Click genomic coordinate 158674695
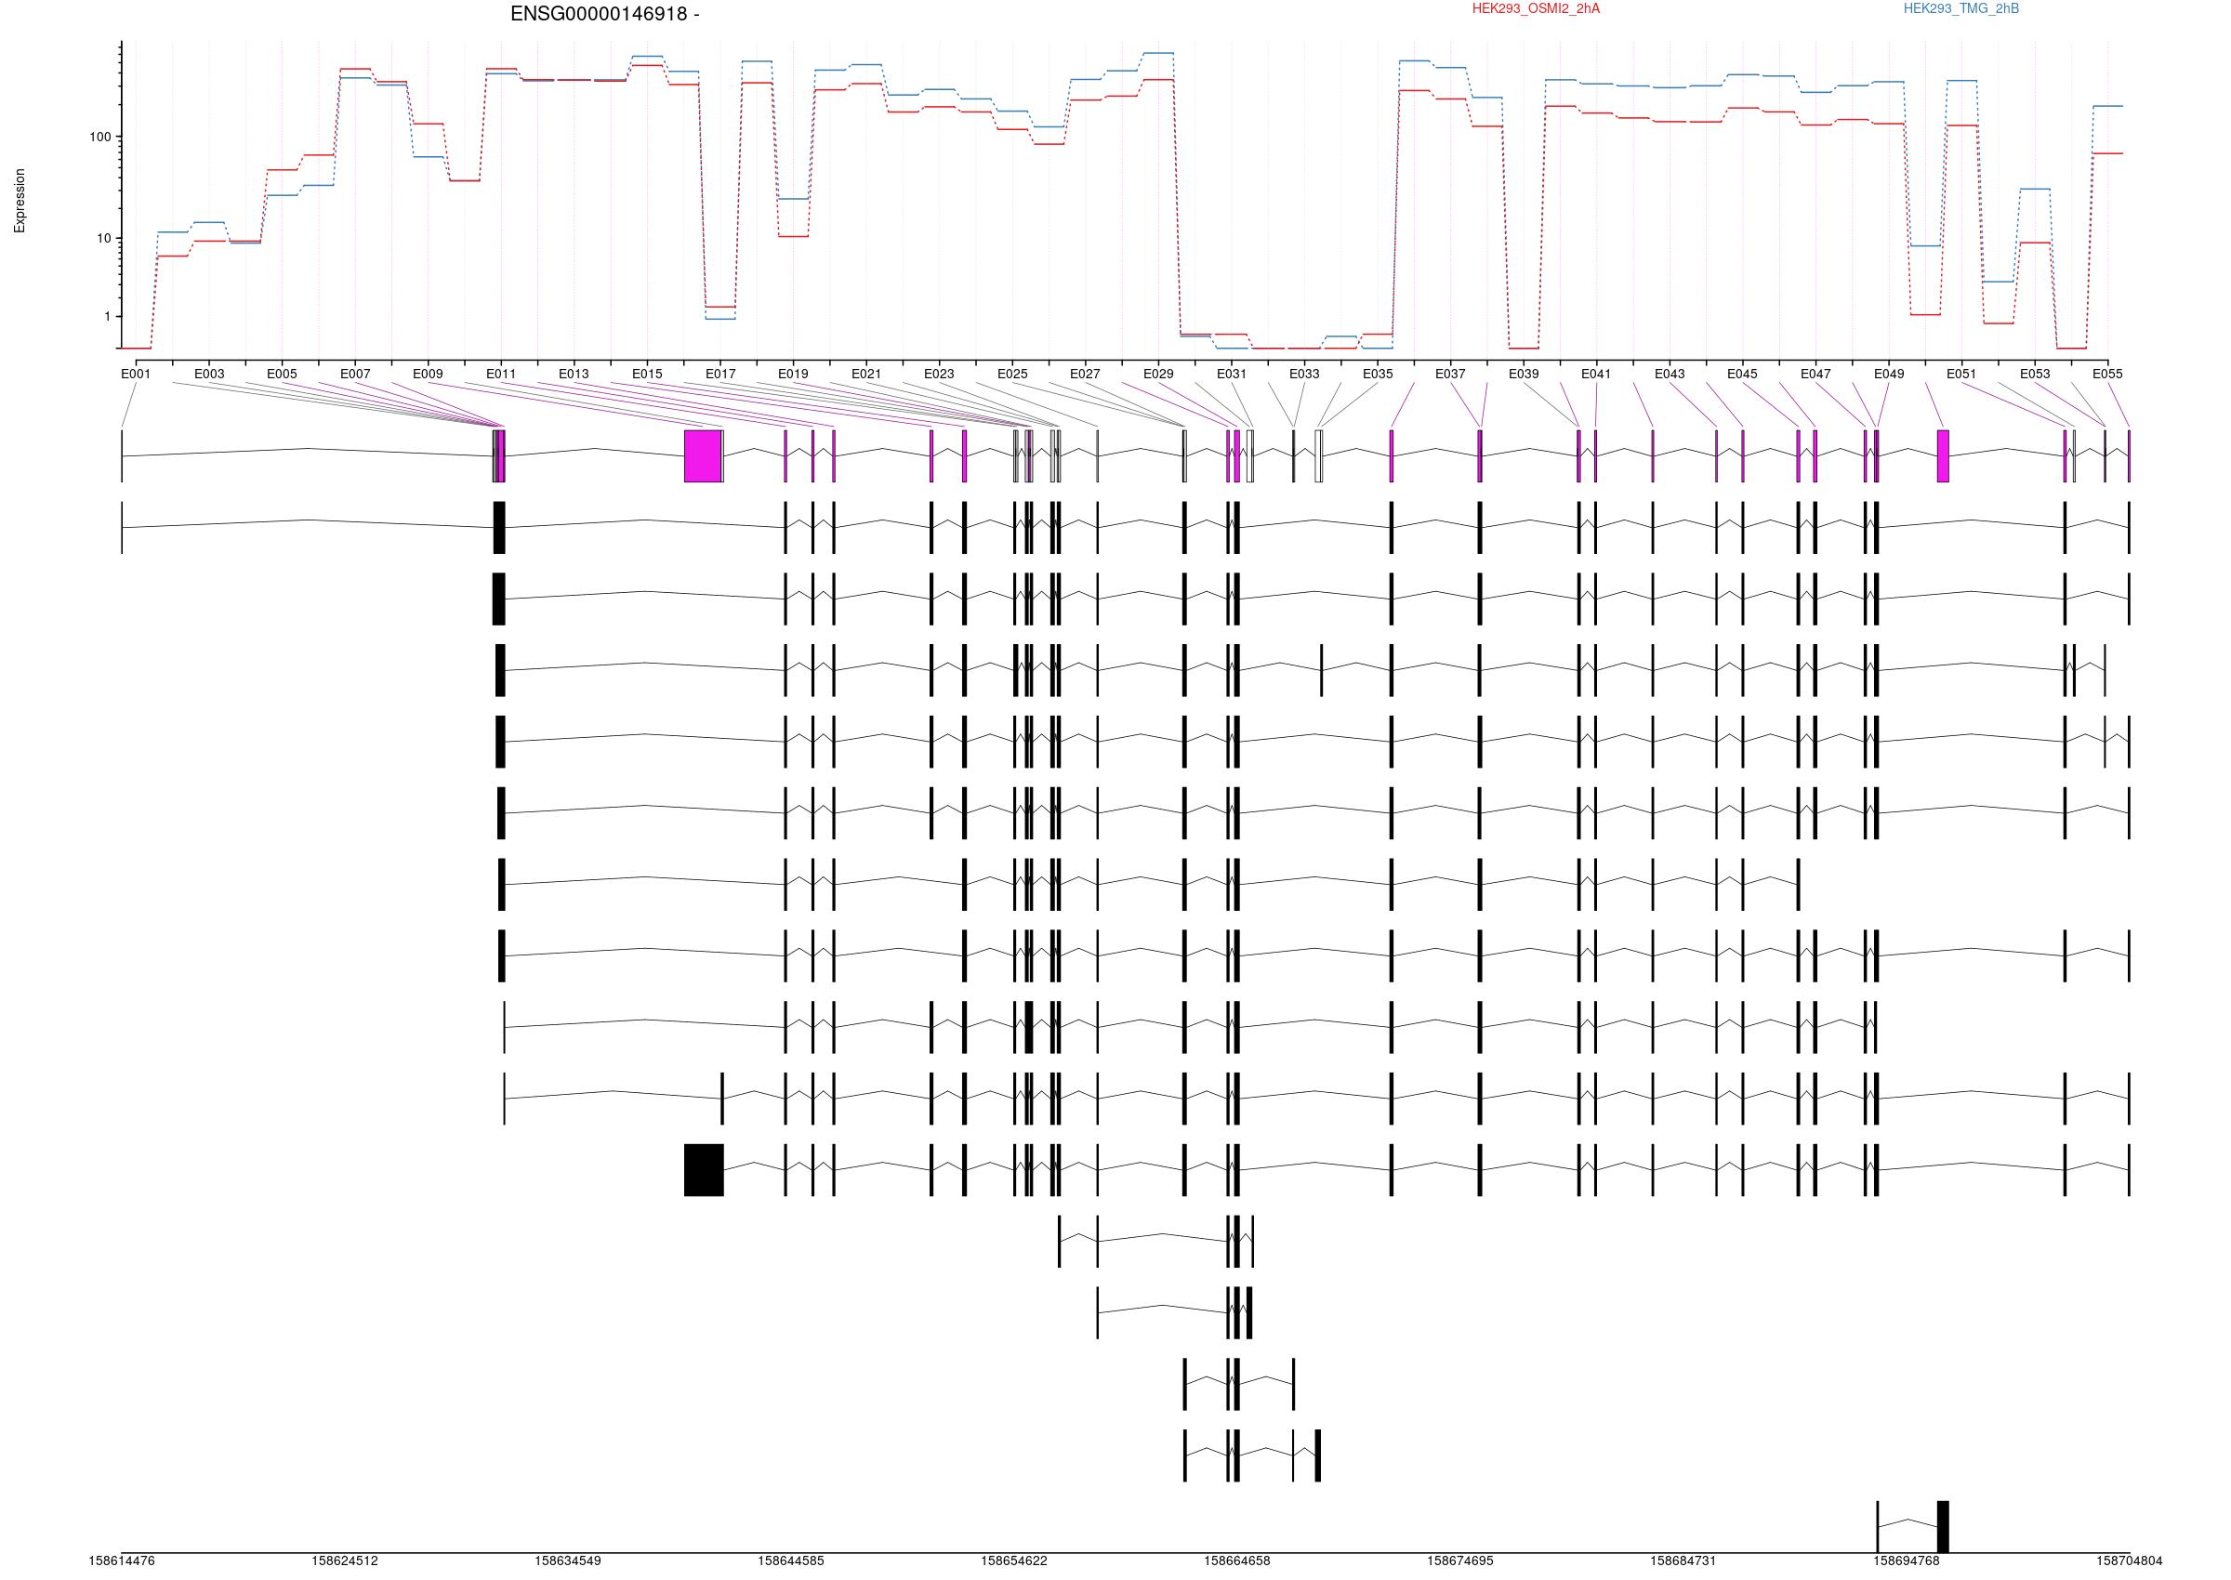Image resolution: width=2231 pixels, height=1580 pixels. coord(1460,1560)
